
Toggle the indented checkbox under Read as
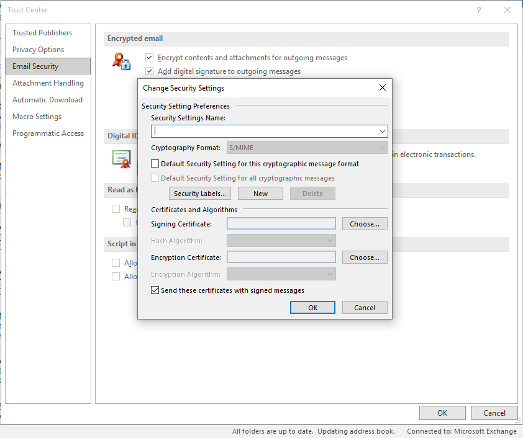(x=127, y=223)
